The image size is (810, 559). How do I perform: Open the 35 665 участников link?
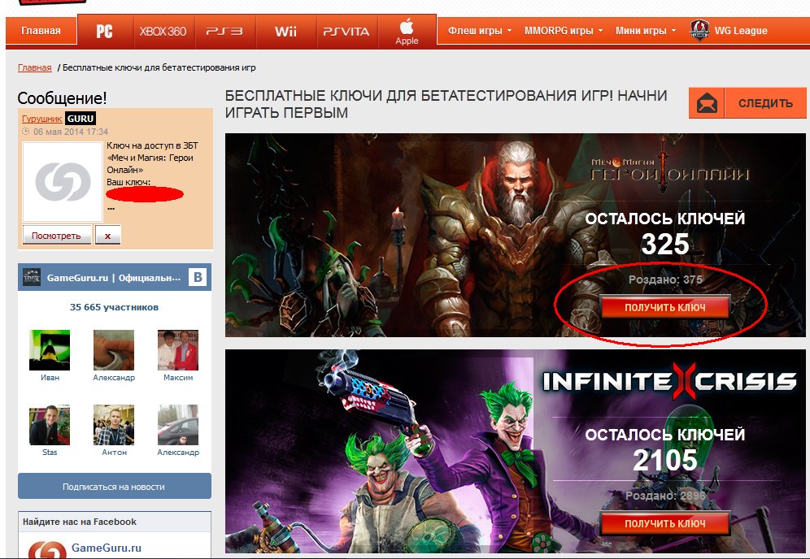pos(114,307)
